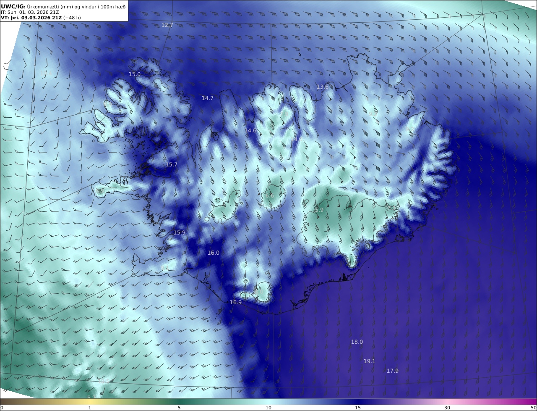Click the 17.9 value over the ocean

393,371
